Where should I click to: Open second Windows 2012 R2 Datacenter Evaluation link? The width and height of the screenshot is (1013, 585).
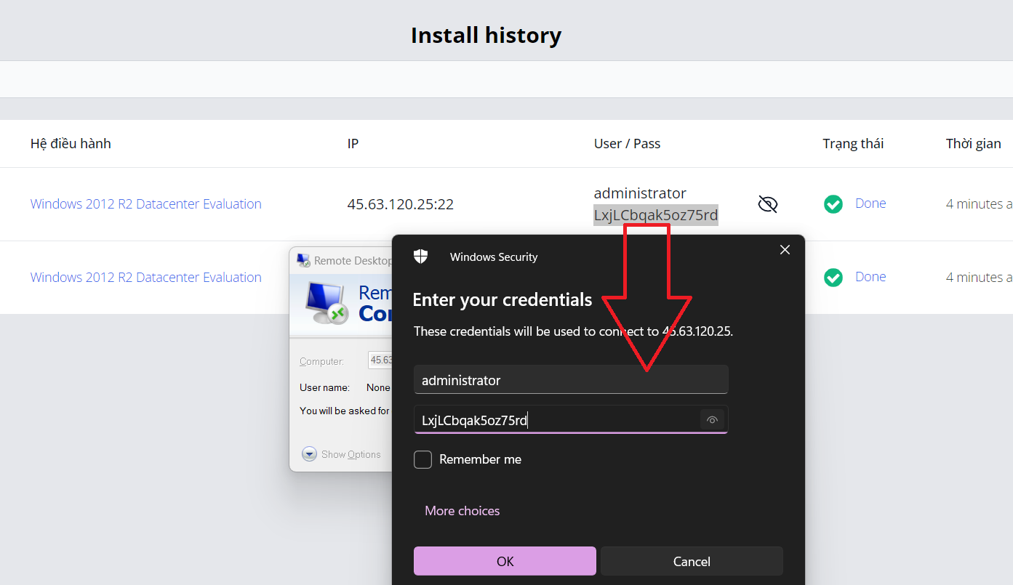146,278
